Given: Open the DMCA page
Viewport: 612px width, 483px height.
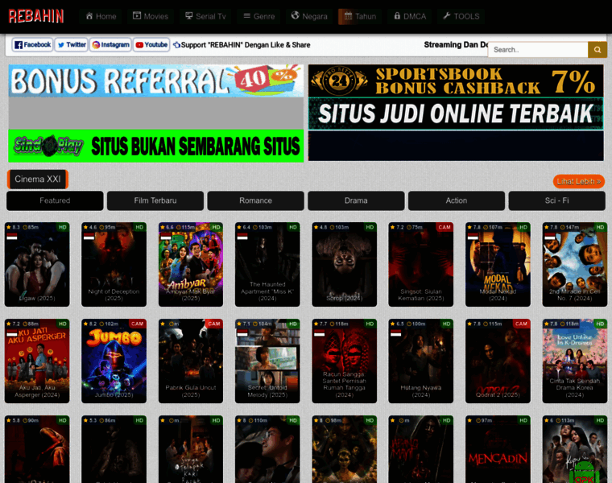Looking at the screenshot, I should click(409, 16).
